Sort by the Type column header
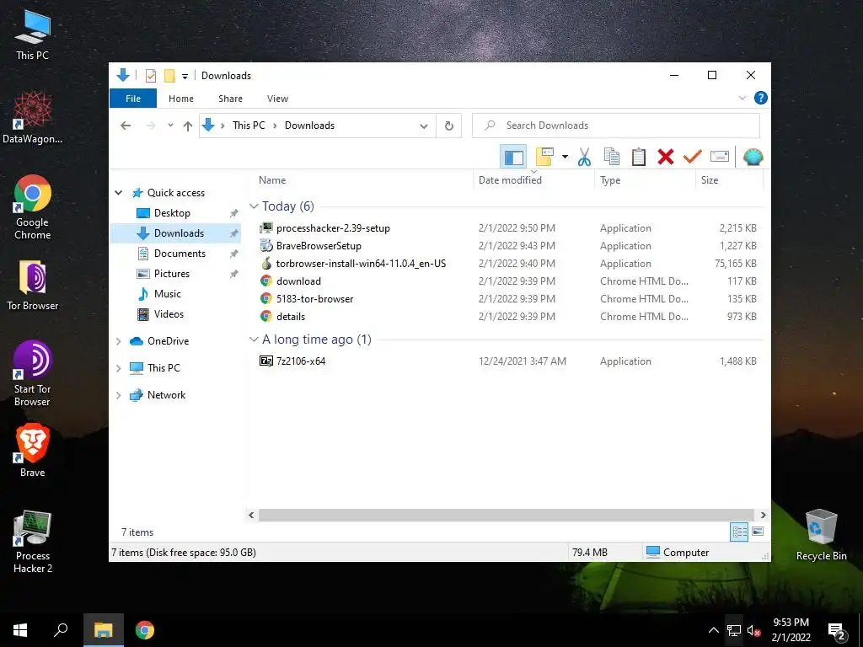Image resolution: width=863 pixels, height=647 pixels. tap(645, 180)
